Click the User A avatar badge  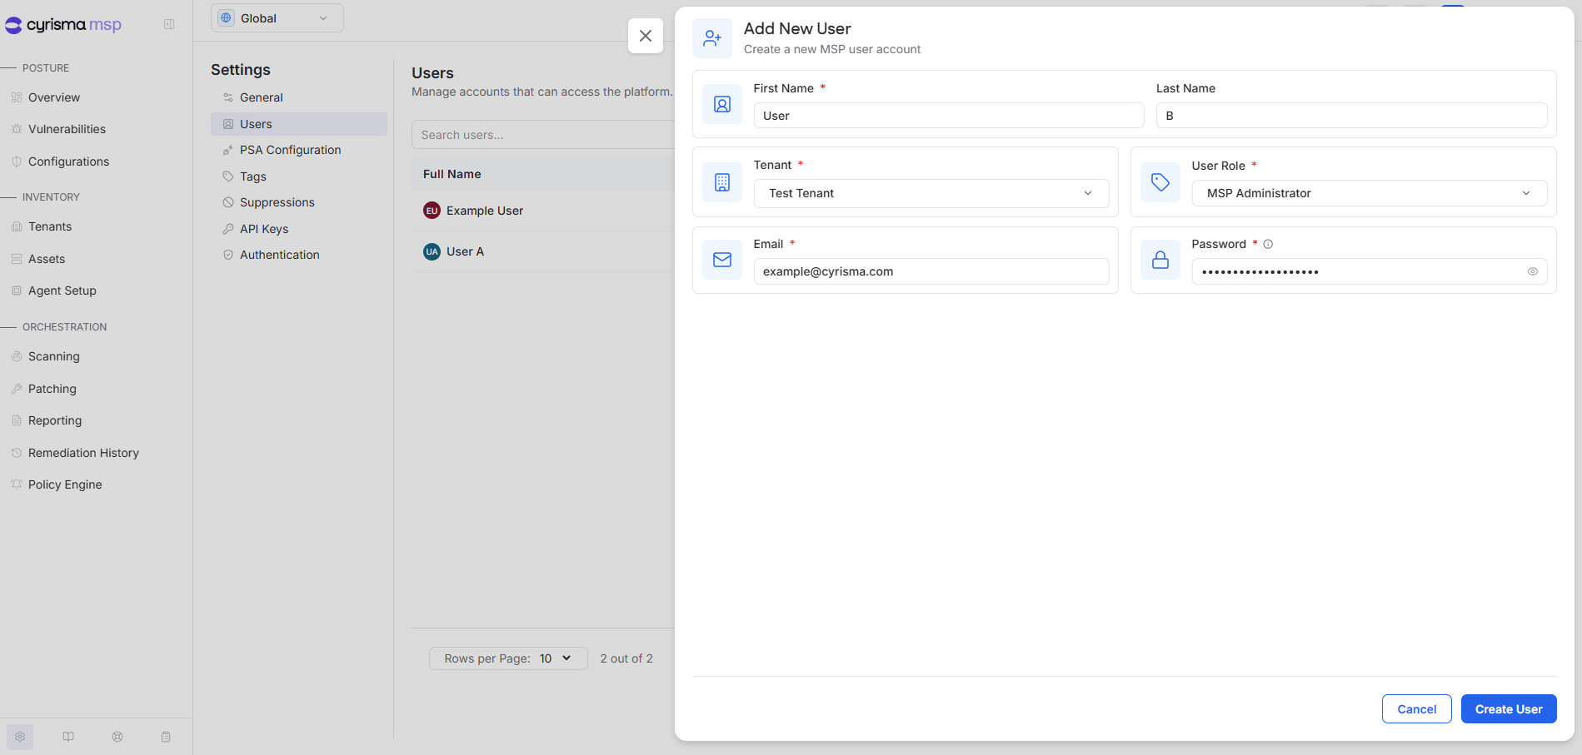pyautogui.click(x=432, y=251)
